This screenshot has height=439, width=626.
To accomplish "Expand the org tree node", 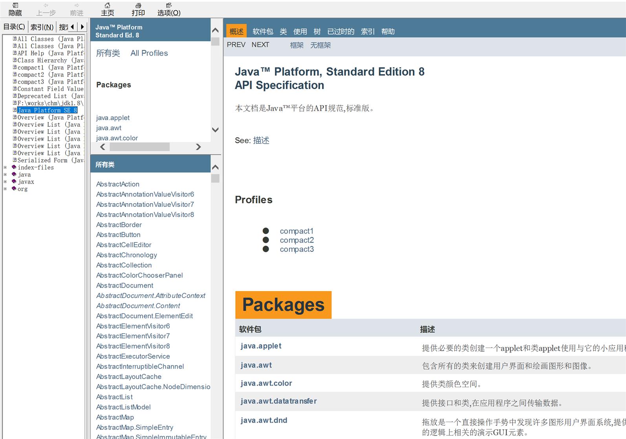I will [5, 189].
